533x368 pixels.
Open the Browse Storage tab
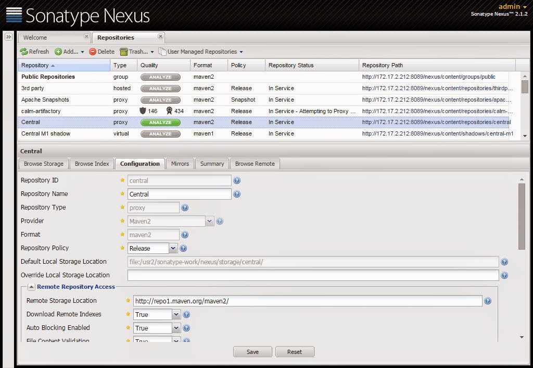(44, 164)
